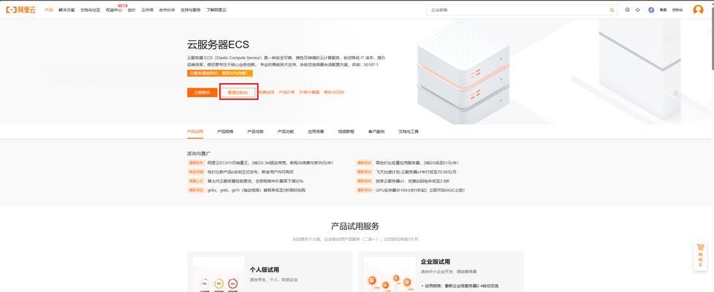Open 文档与社区 in top navigation
This screenshot has height=292, width=714.
90,9
